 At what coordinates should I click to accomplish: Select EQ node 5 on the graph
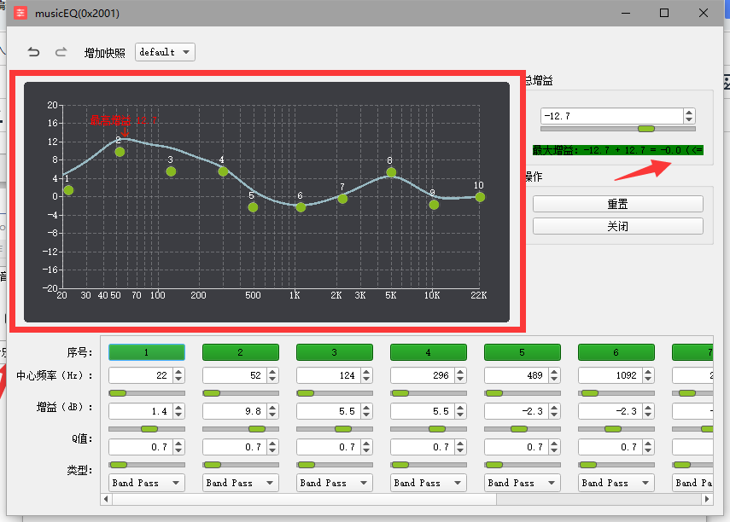253,207
